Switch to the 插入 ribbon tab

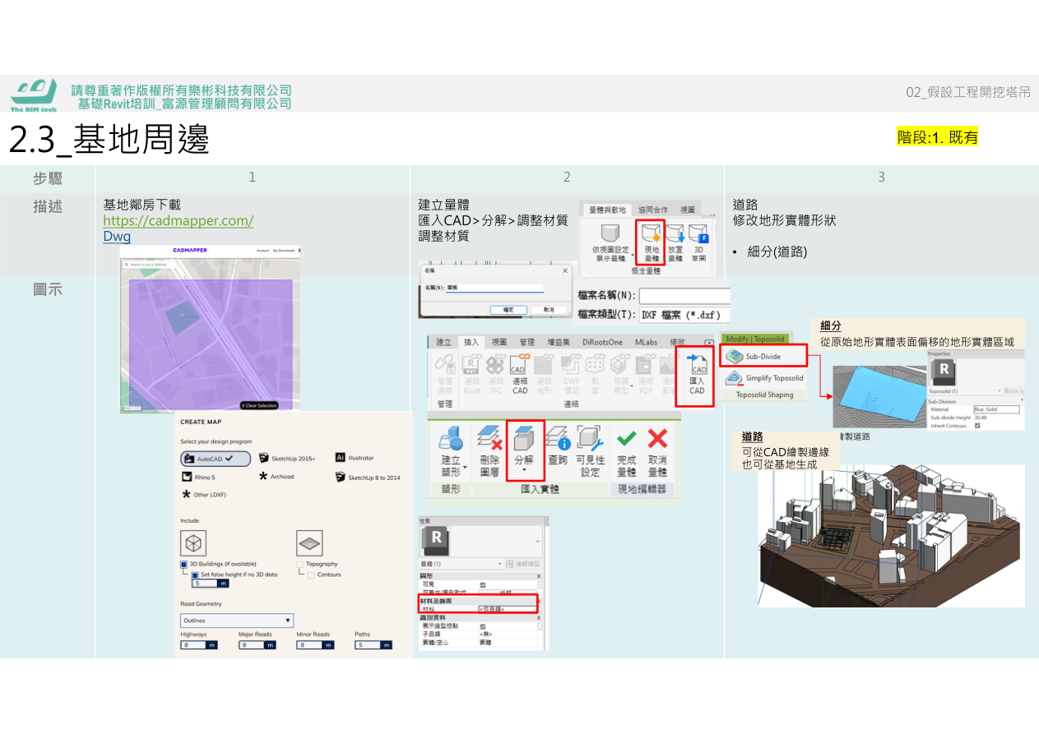[x=471, y=342]
